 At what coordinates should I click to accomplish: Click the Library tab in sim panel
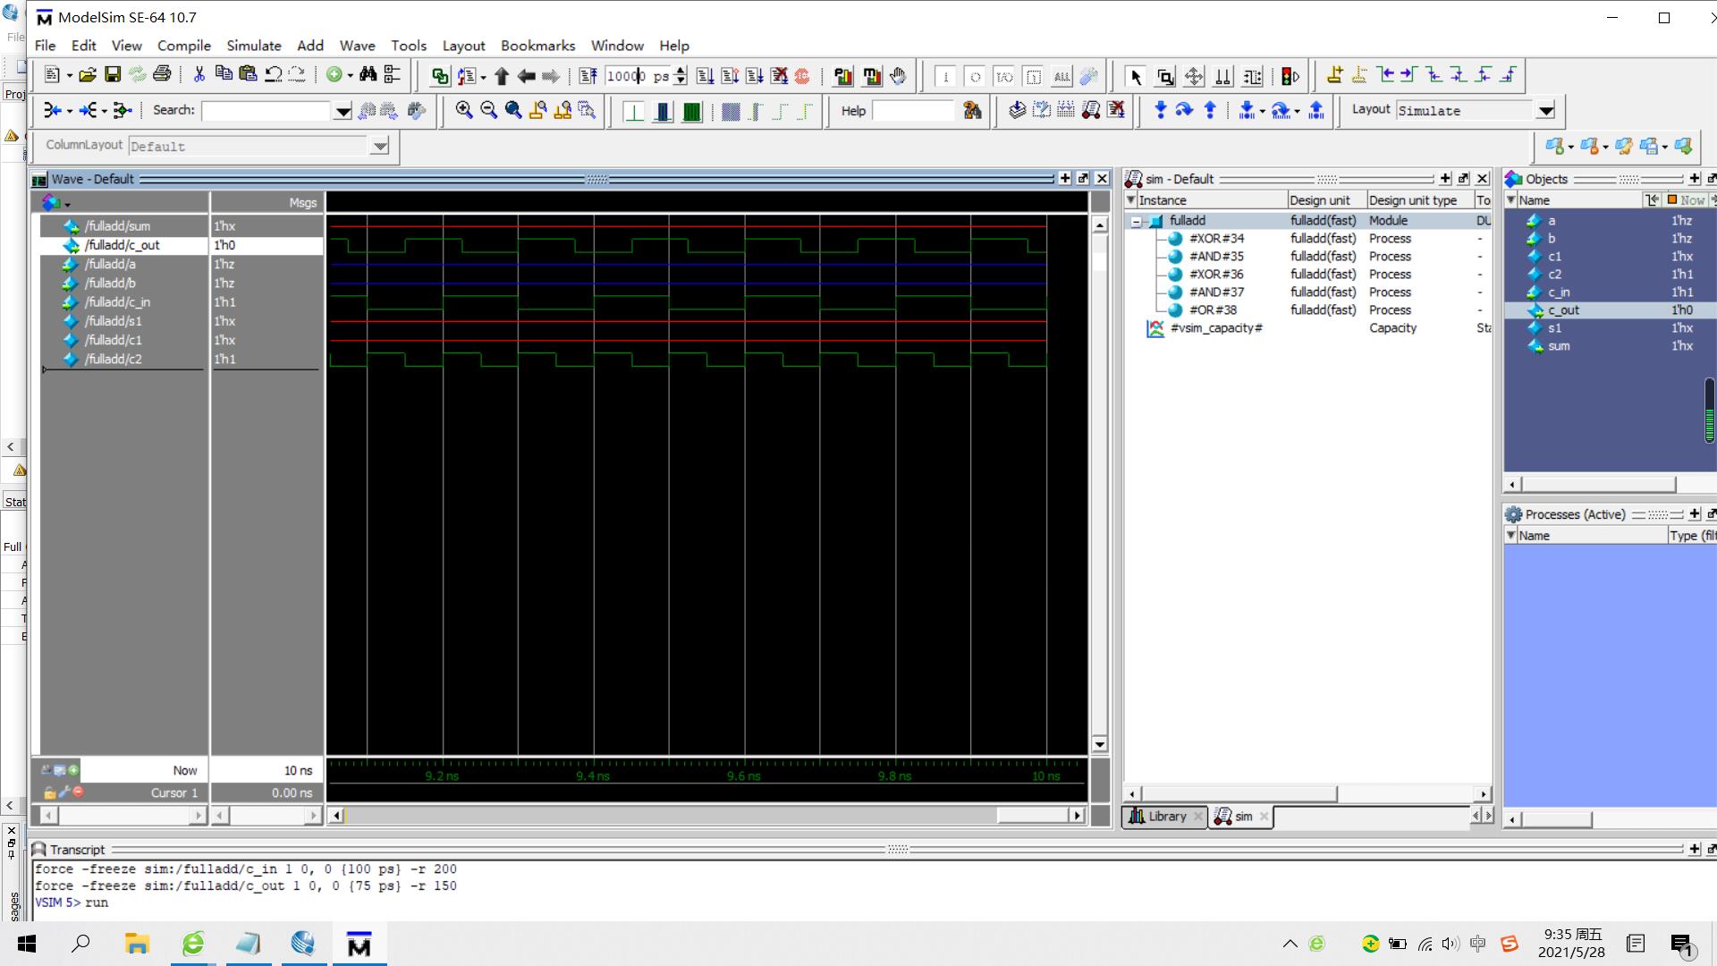[1164, 817]
